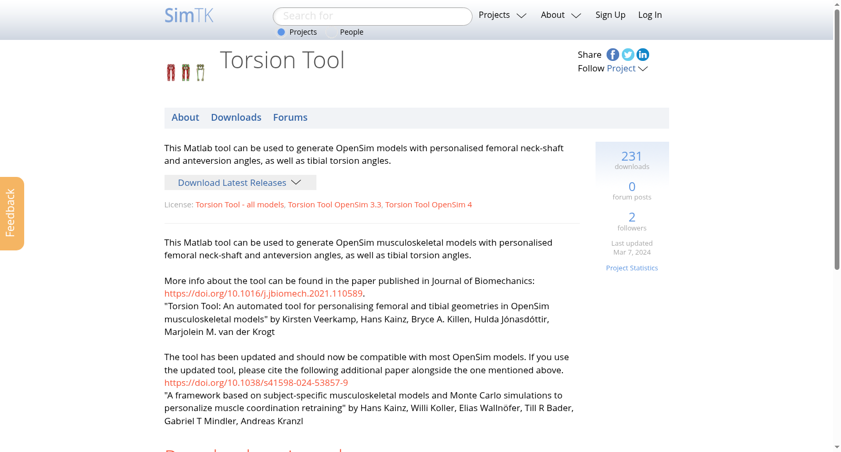The height and width of the screenshot is (452, 841).
Task: Open Torsion Tool OpenSim 4 license
Action: click(x=428, y=205)
